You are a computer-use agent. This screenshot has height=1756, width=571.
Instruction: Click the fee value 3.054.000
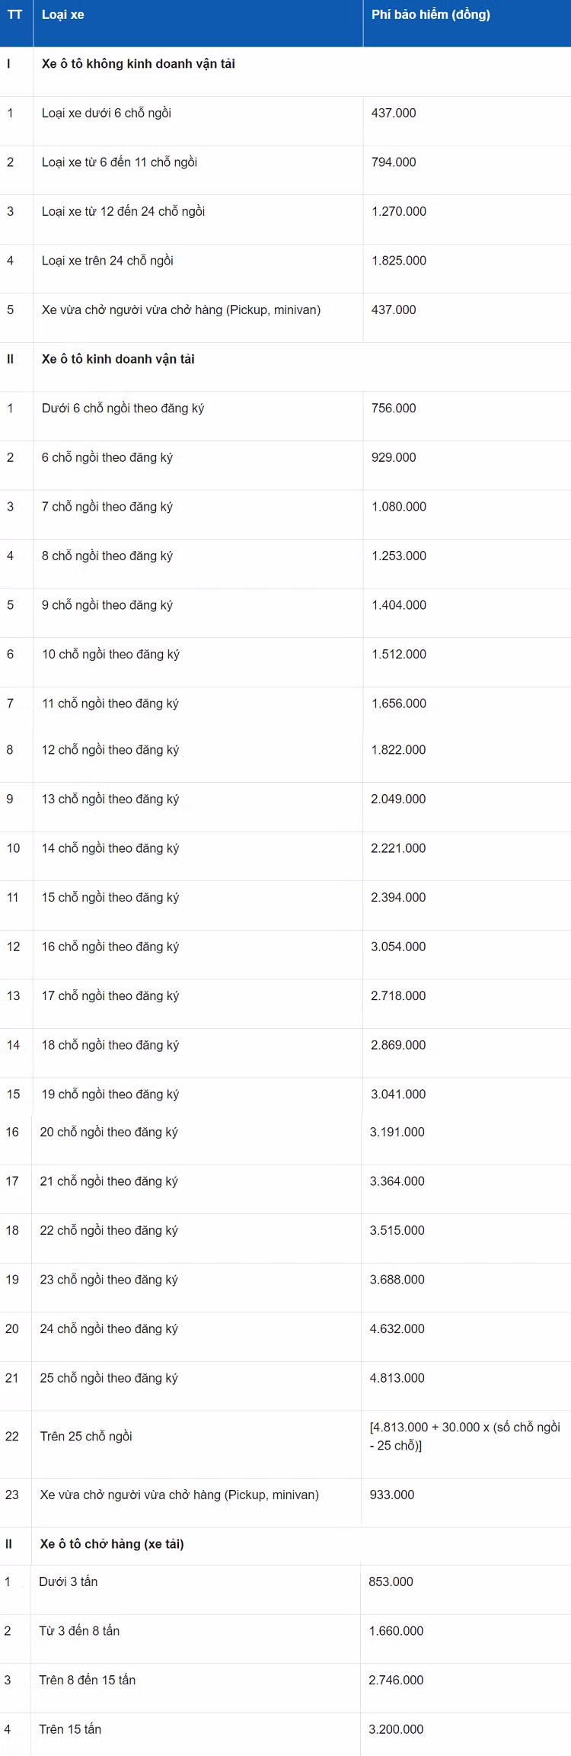pos(398,947)
